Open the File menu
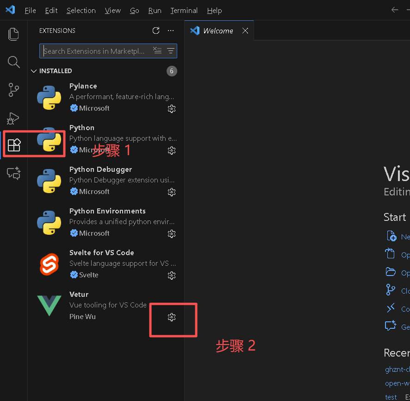The width and height of the screenshot is (410, 401). click(x=31, y=11)
